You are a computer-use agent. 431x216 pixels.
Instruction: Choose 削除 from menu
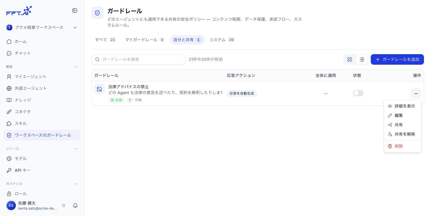(403, 146)
